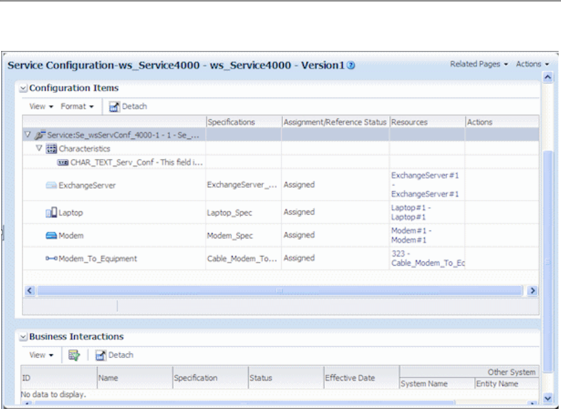The width and height of the screenshot is (561, 409).
Task: Click the Specification column header in Business Interactions
Action: 210,377
